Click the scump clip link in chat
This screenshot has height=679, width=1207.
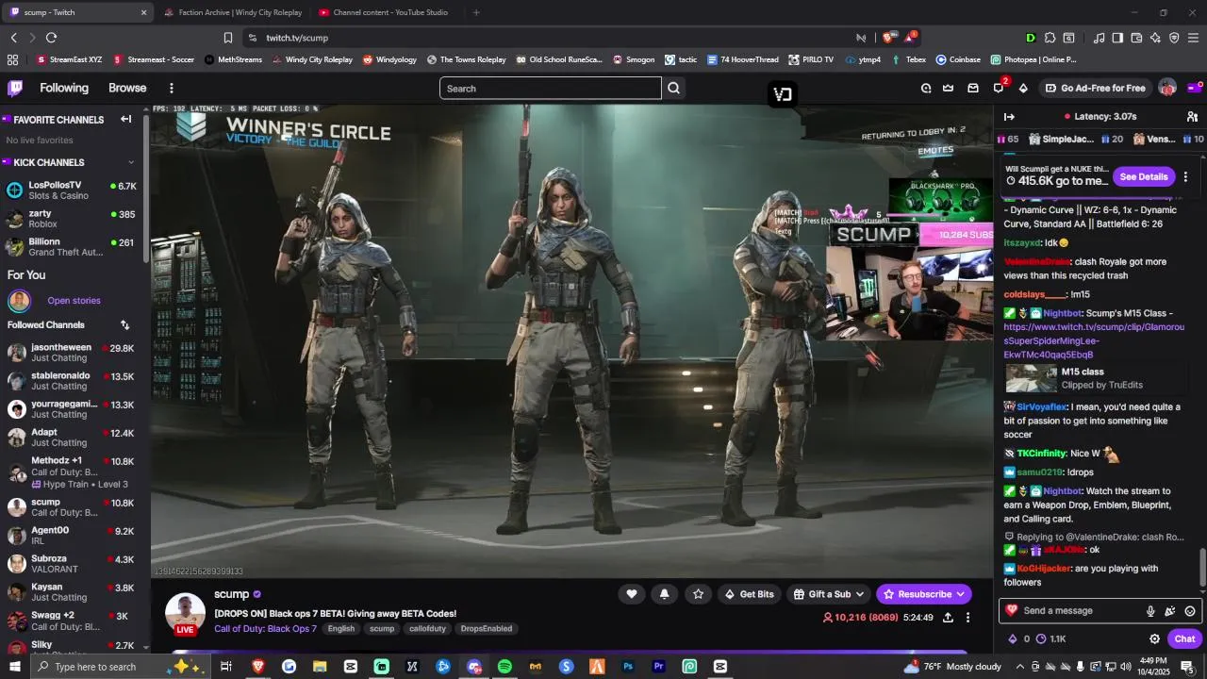tap(1094, 340)
